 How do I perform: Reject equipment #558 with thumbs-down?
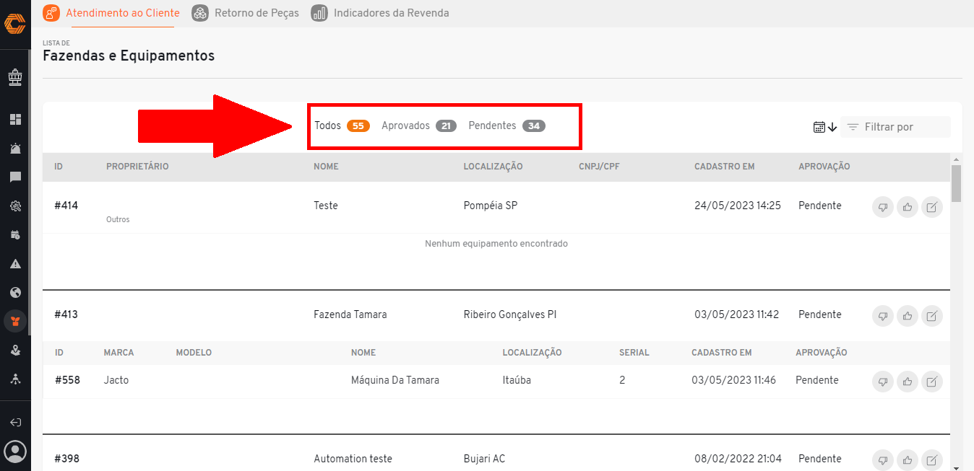point(883,381)
